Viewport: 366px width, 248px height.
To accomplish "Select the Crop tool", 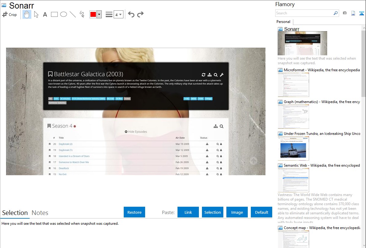I will click(9, 14).
